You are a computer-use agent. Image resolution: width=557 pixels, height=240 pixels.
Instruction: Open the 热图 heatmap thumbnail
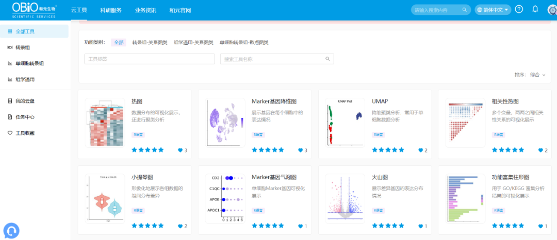pyautogui.click(x=105, y=123)
